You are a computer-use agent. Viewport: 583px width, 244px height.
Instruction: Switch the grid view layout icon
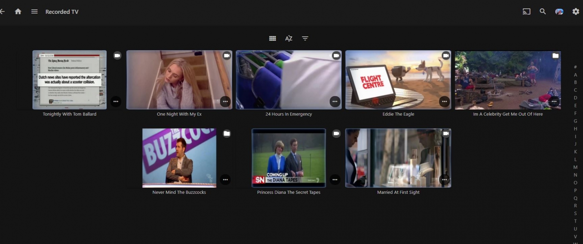(273, 38)
